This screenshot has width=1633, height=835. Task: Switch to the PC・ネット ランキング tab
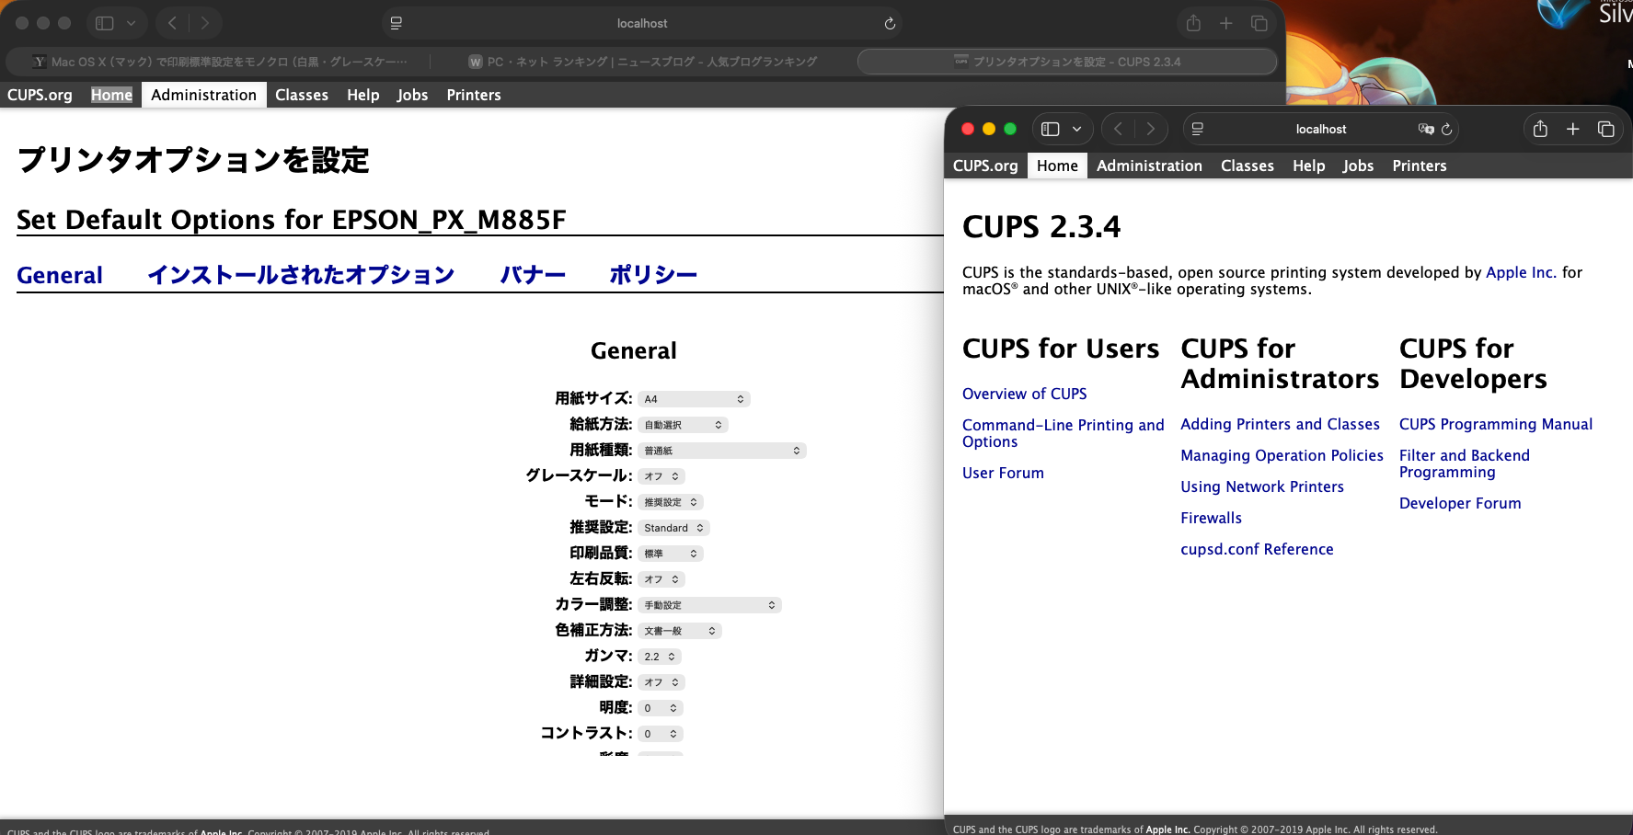pyautogui.click(x=643, y=62)
